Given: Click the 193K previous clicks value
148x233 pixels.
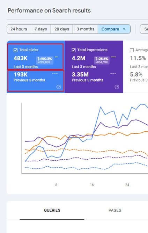Looking at the screenshot, I should [x=21, y=74].
